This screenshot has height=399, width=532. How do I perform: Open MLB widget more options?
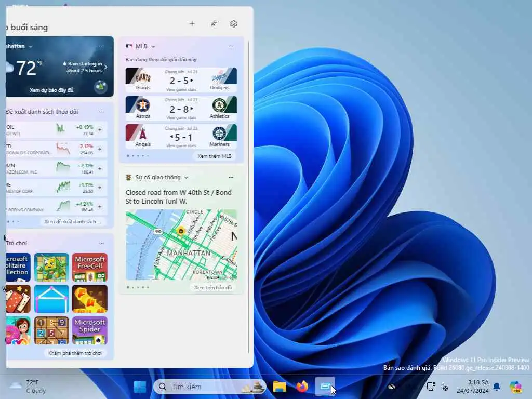click(x=231, y=46)
